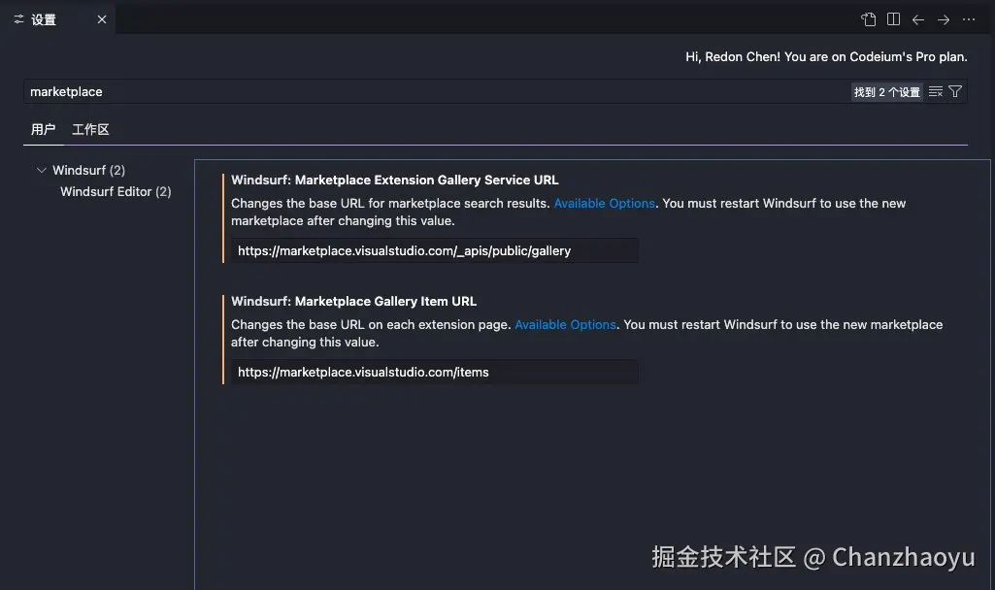Open the settings filter funnel icon
The image size is (995, 590).
point(955,91)
